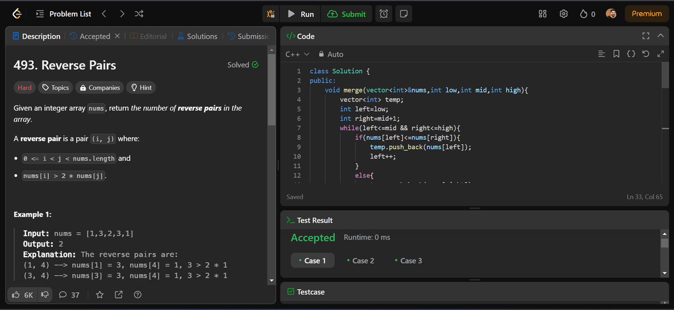Close the Accepted tab
The height and width of the screenshot is (310, 674).
pyautogui.click(x=117, y=36)
